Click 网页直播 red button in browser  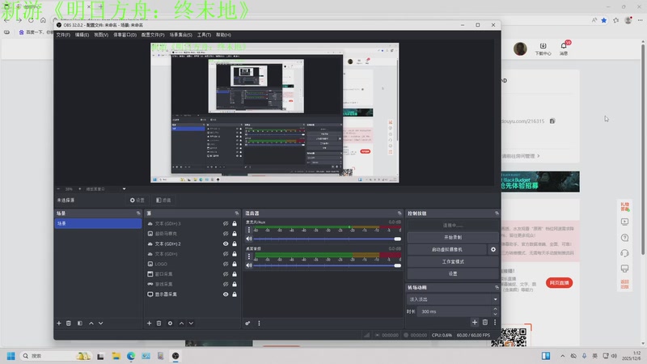[559, 282]
